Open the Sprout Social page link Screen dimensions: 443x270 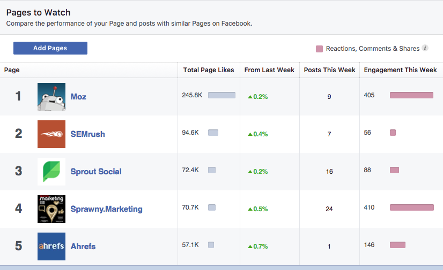point(96,172)
